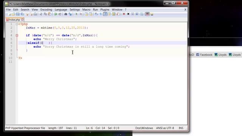This screenshot has width=242, height=136.
Task: Click 'PHP Hypertext Preprocessor file' status text
Action: coord(25,128)
